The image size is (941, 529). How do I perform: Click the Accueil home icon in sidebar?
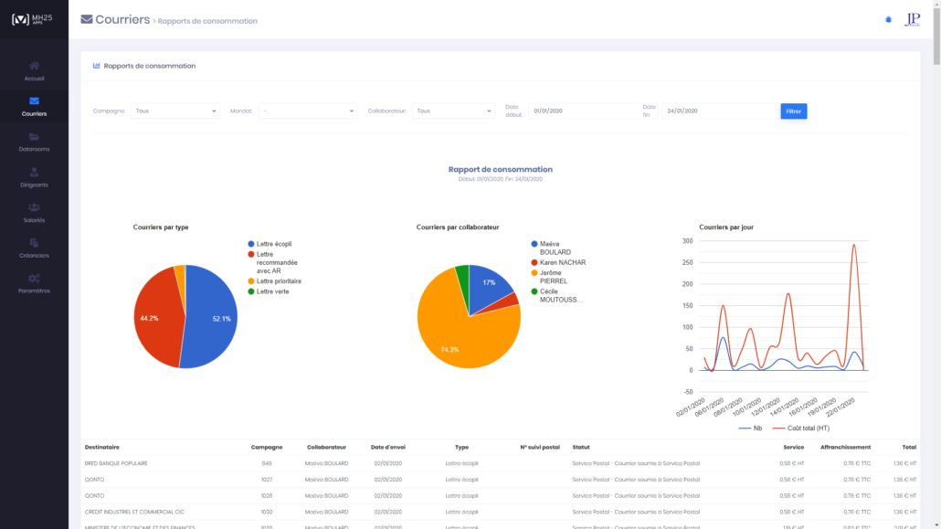[34, 66]
